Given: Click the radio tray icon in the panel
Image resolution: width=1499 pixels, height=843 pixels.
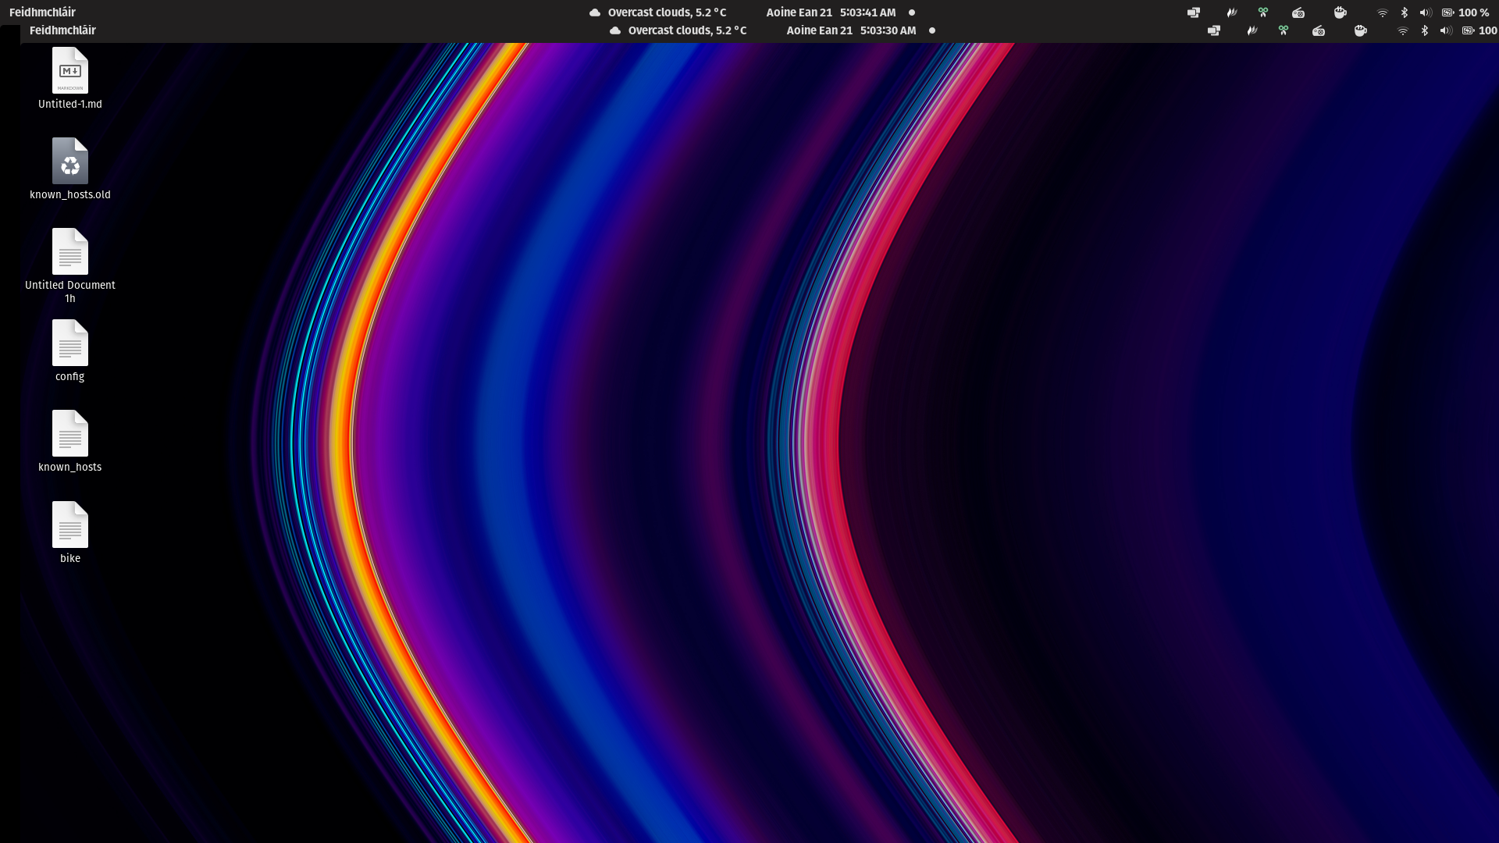Looking at the screenshot, I should tap(1298, 12).
